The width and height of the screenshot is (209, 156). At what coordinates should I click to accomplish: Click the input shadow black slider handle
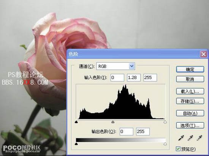pyautogui.click(x=76, y=122)
